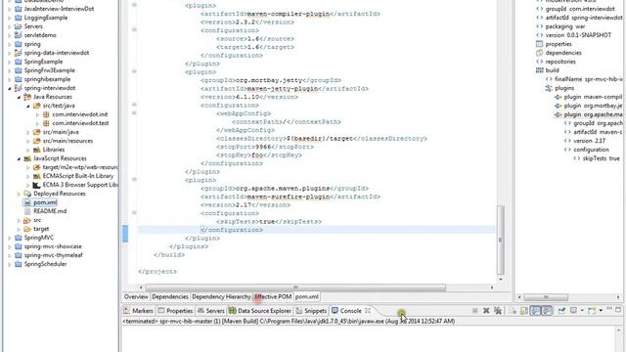Collapse the maven-jetty plugin fold marker in editor gutter
The image size is (626, 352).
click(x=134, y=71)
